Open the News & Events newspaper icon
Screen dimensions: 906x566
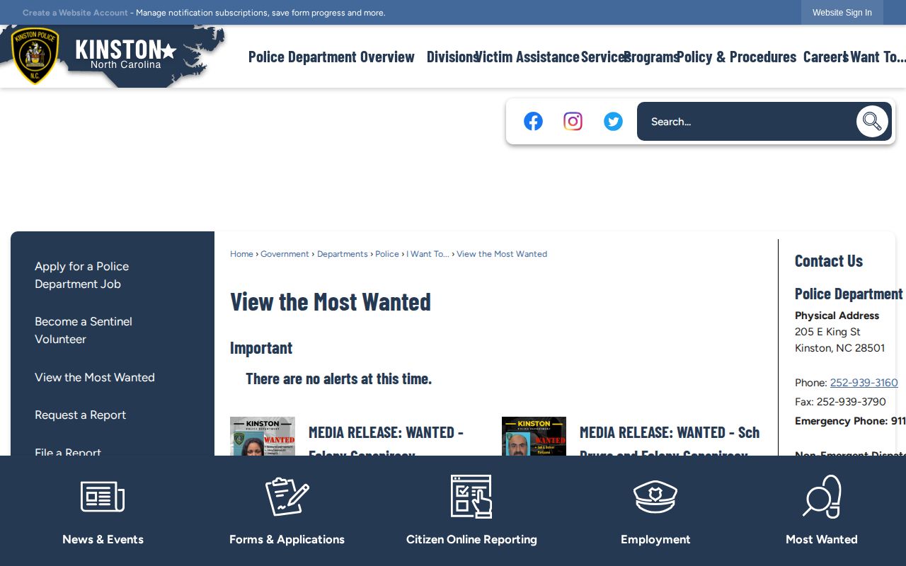(103, 497)
